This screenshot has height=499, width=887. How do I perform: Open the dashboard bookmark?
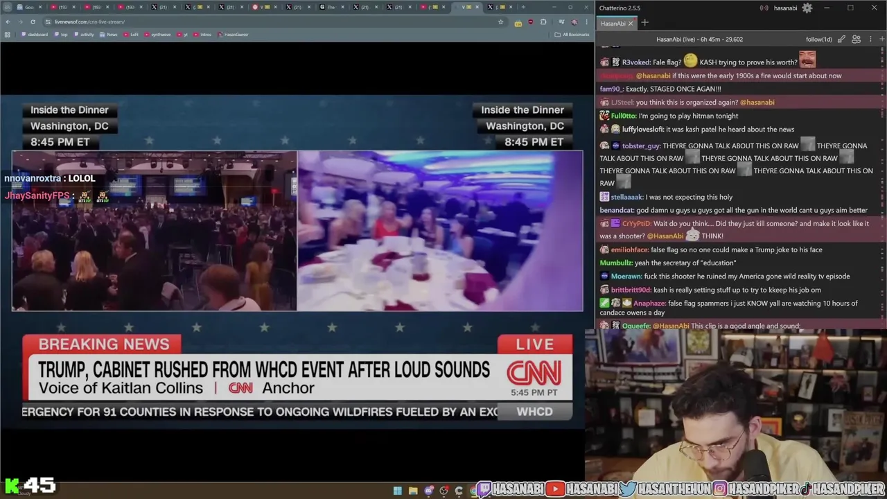tap(35, 35)
